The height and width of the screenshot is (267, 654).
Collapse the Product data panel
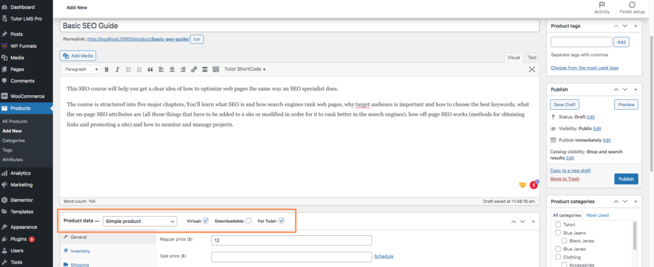point(533,222)
